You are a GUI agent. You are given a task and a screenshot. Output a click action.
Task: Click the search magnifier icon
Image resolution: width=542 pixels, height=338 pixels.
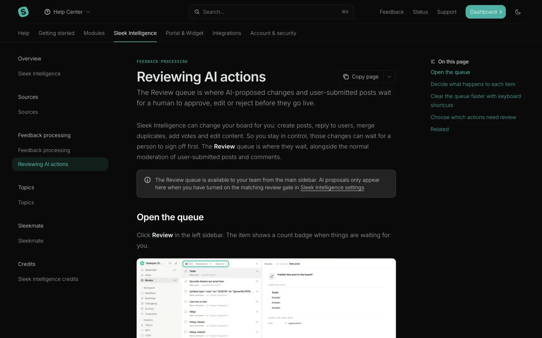click(197, 12)
